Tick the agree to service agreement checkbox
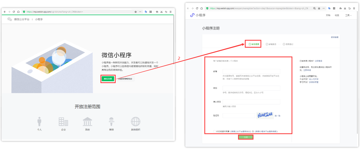 click(x=214, y=132)
